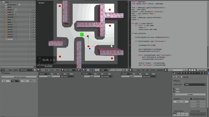Toggle the Ghost physics checkbox
The width and height of the screenshot is (209, 117).
coord(174,92)
